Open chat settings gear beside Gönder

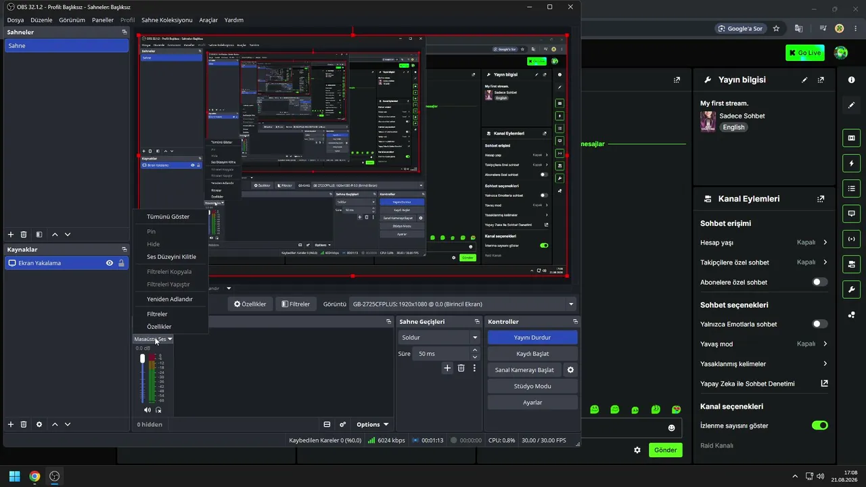pyautogui.click(x=637, y=450)
